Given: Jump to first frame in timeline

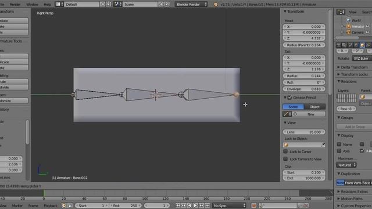Looking at the screenshot, I should tap(178, 206).
